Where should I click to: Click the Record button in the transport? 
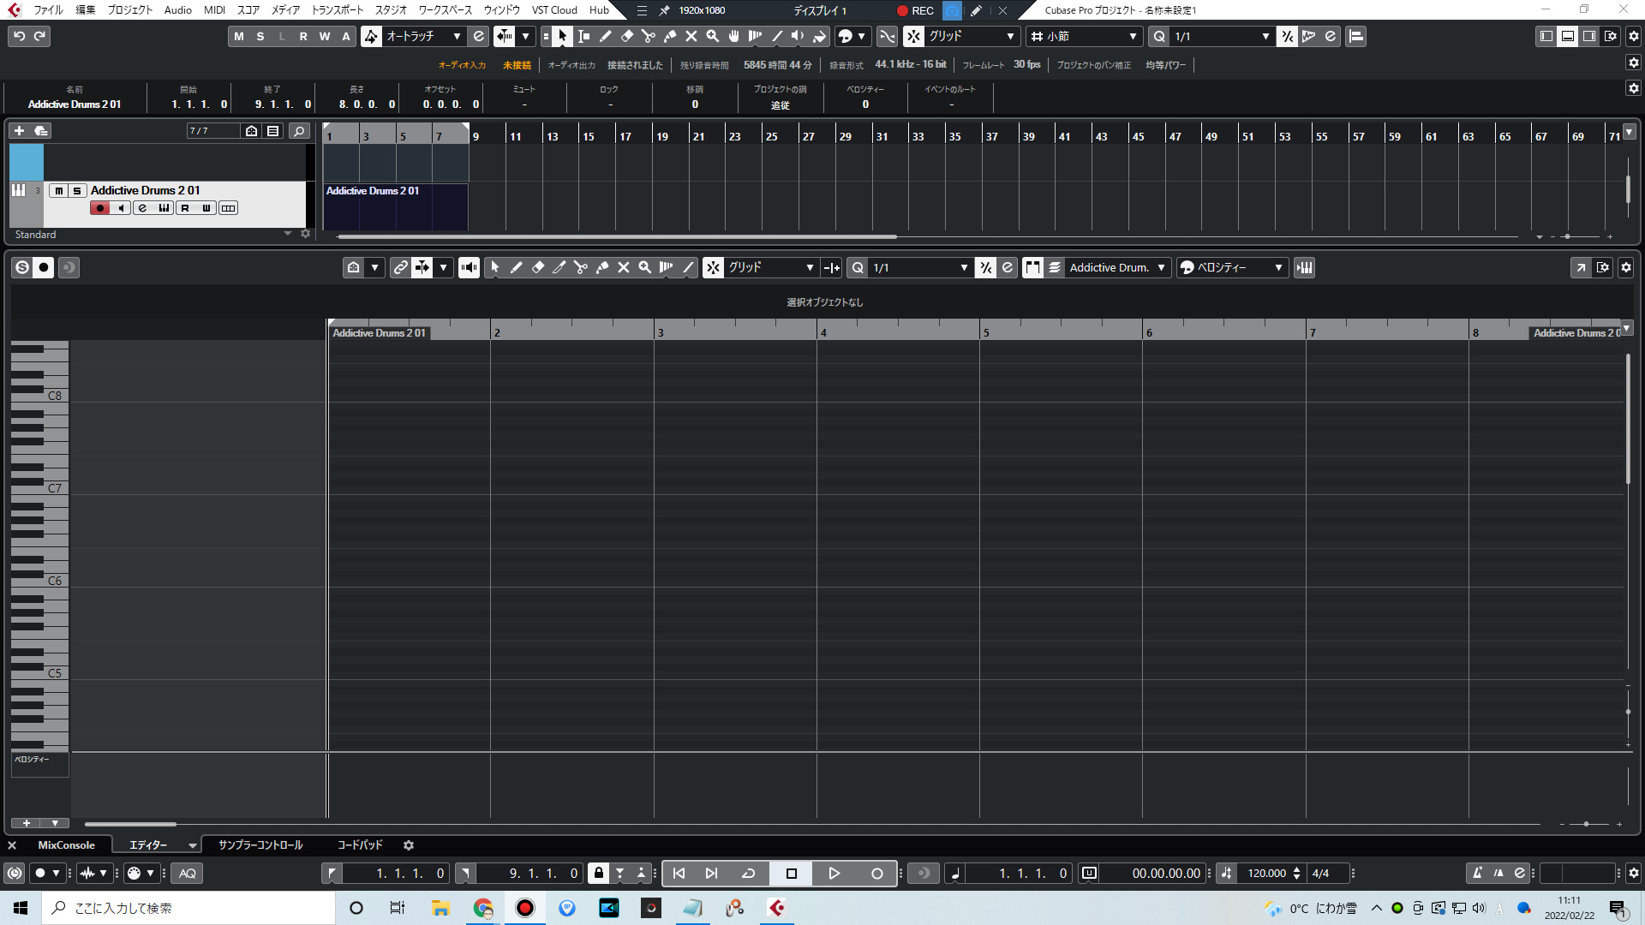coord(876,873)
